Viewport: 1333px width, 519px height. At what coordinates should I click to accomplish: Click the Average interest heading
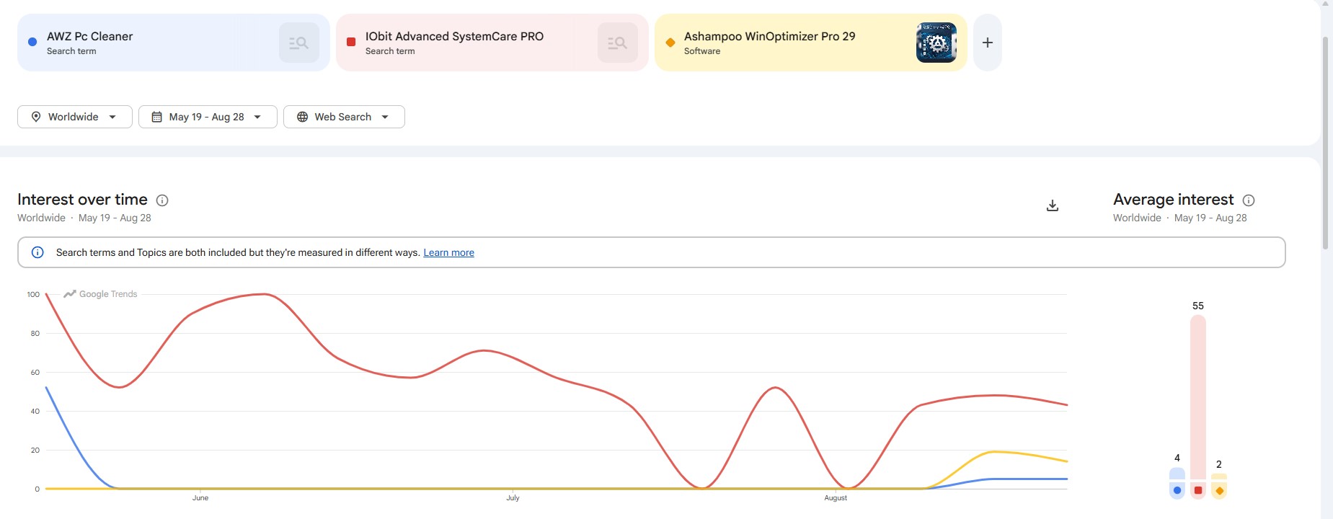(x=1174, y=200)
